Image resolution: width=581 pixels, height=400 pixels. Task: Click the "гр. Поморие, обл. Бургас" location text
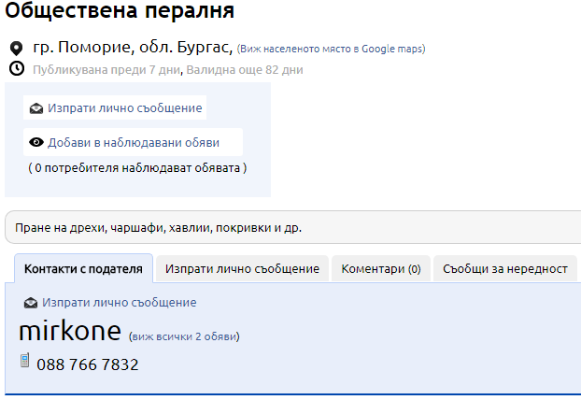(x=132, y=47)
